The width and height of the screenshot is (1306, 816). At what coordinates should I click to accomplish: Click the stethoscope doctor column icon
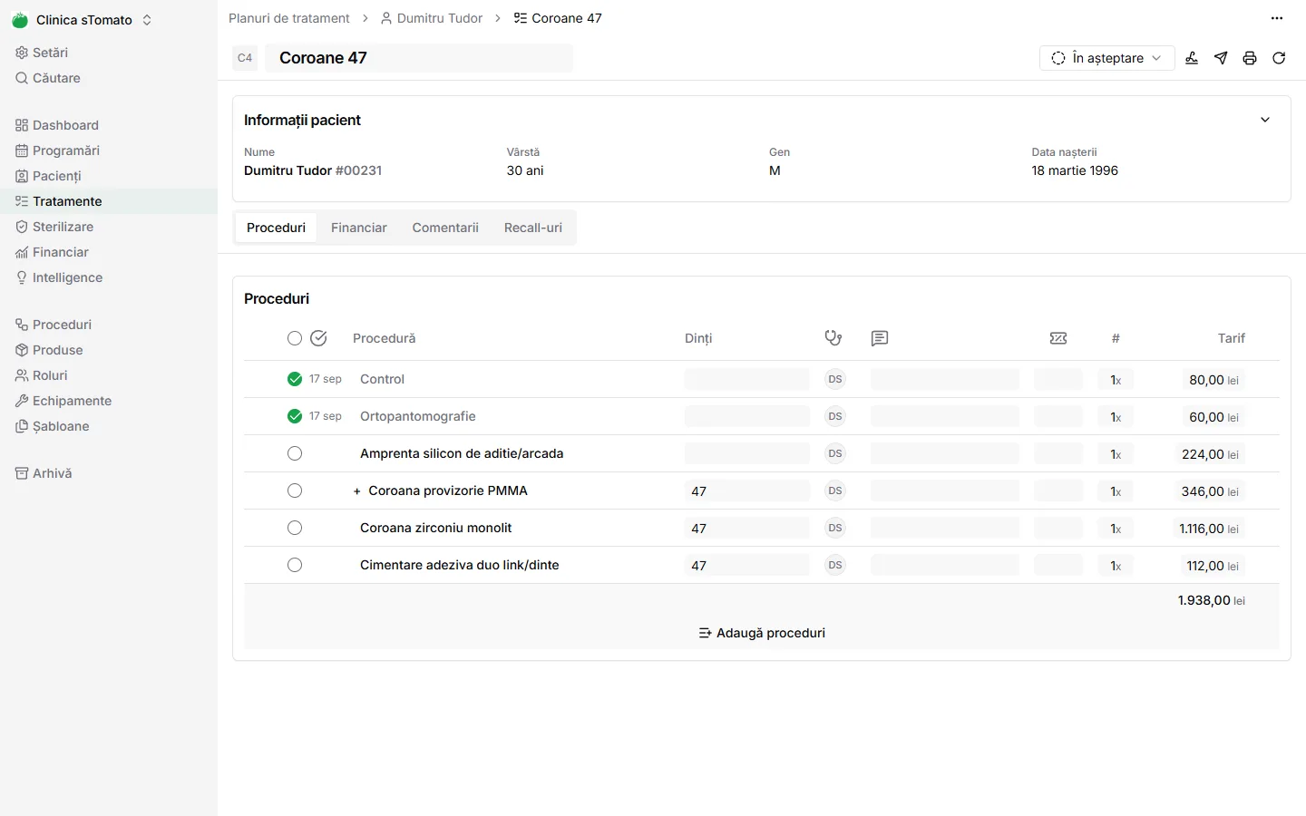tap(833, 338)
